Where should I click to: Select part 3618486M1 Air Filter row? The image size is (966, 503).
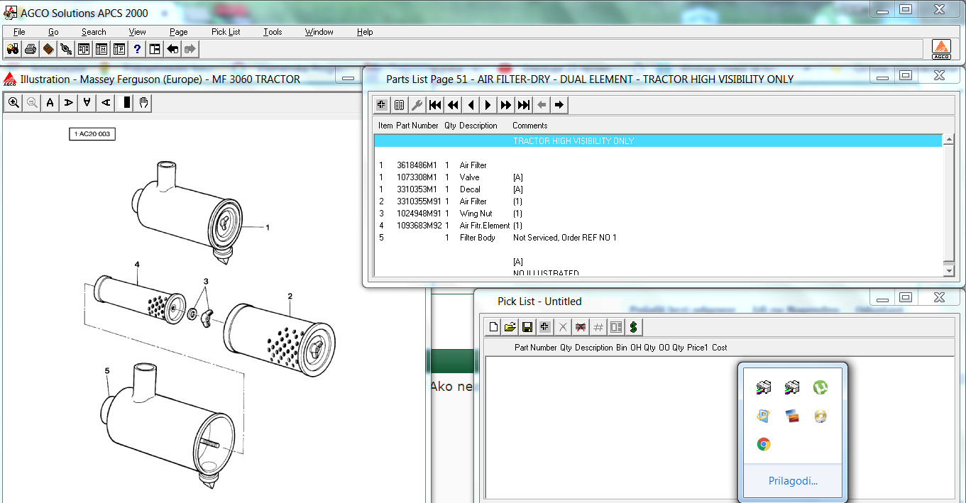(x=659, y=165)
